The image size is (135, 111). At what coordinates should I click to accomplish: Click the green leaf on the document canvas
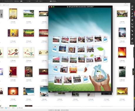pyautogui.click(x=100, y=49)
